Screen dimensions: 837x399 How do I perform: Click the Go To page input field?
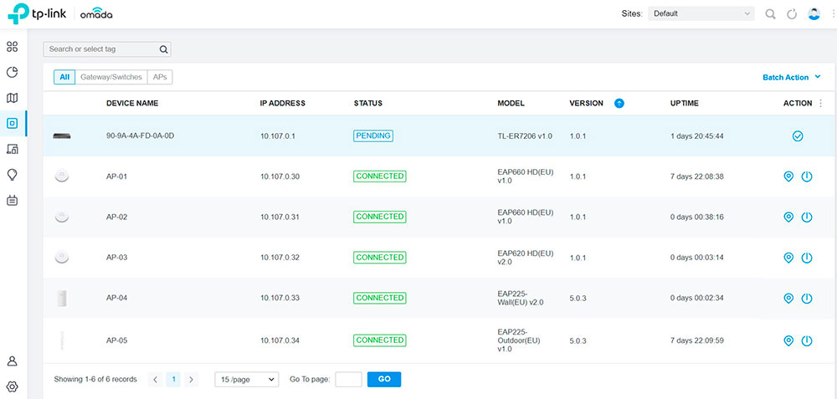pos(348,379)
